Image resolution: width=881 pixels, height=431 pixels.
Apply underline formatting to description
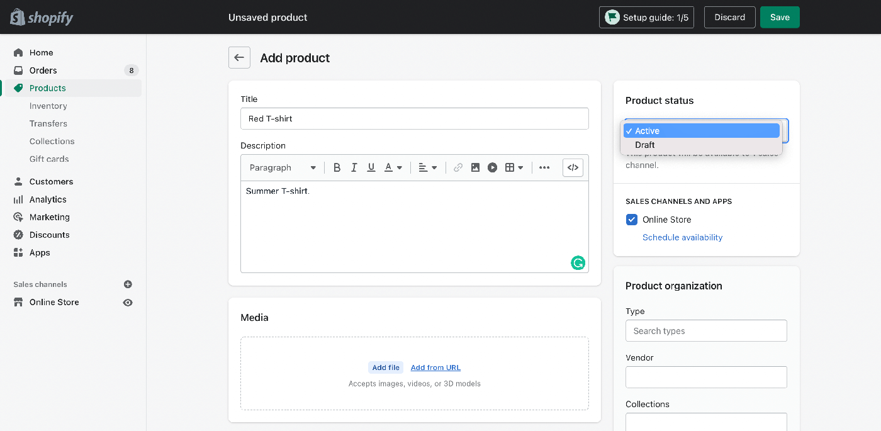(371, 167)
